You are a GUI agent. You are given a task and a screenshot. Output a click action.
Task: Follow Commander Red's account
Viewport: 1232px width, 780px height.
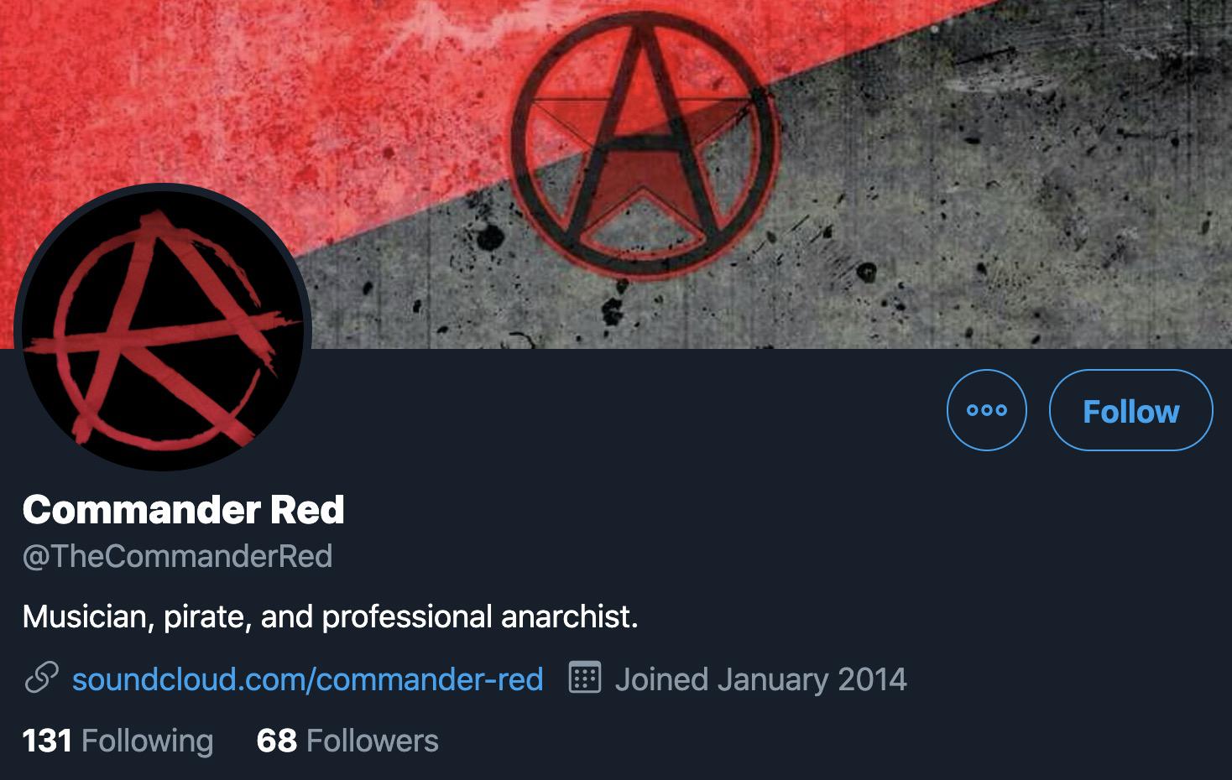pyautogui.click(x=1130, y=410)
